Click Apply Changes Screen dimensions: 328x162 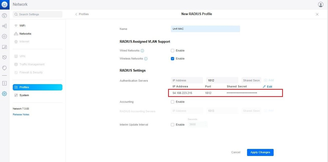click(x=260, y=152)
